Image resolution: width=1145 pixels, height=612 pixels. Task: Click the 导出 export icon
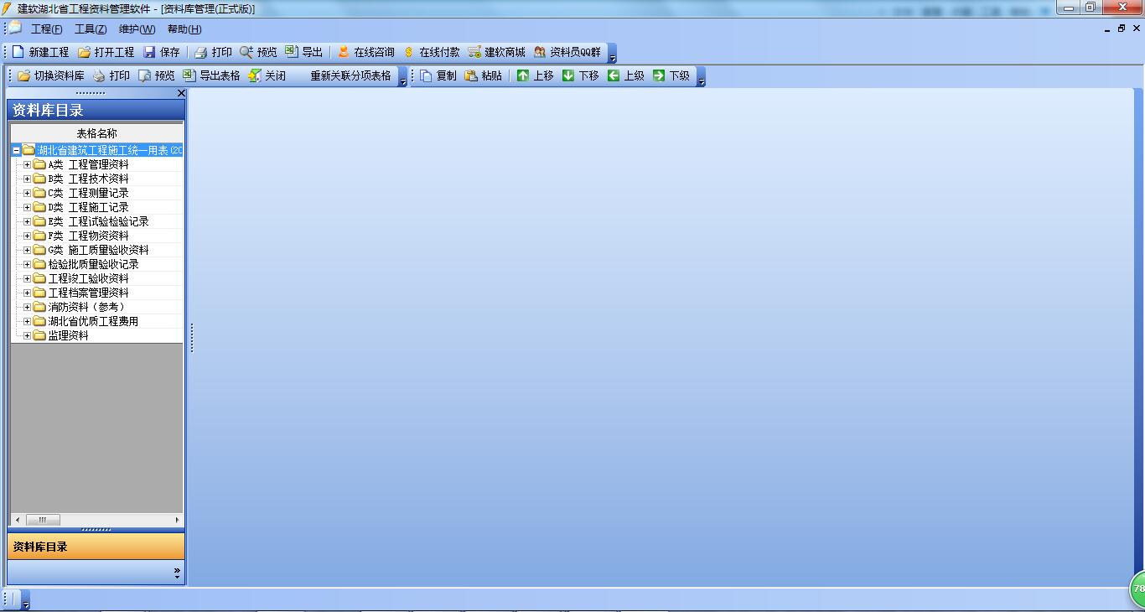[291, 52]
